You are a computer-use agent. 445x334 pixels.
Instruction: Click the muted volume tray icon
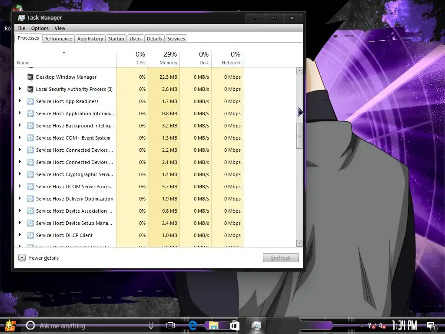point(382,325)
